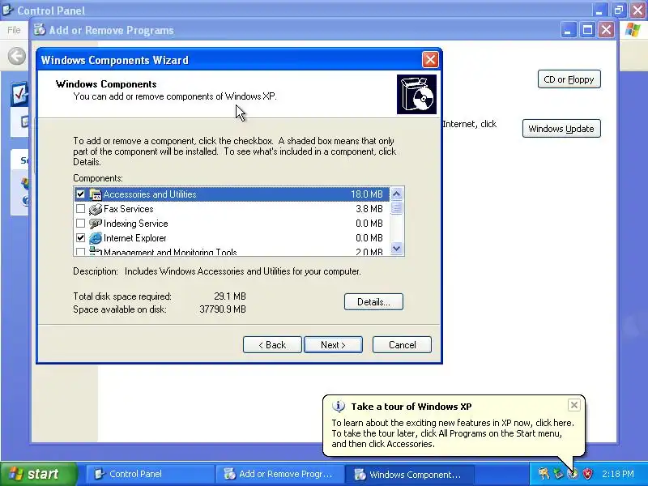Click the Control Panel title bar icon
Image resolution: width=648 pixels, height=486 pixels.
pos(8,10)
